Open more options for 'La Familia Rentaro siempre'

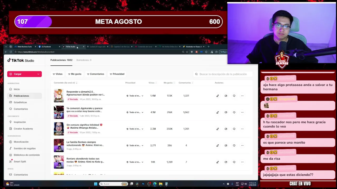[x=242, y=145]
